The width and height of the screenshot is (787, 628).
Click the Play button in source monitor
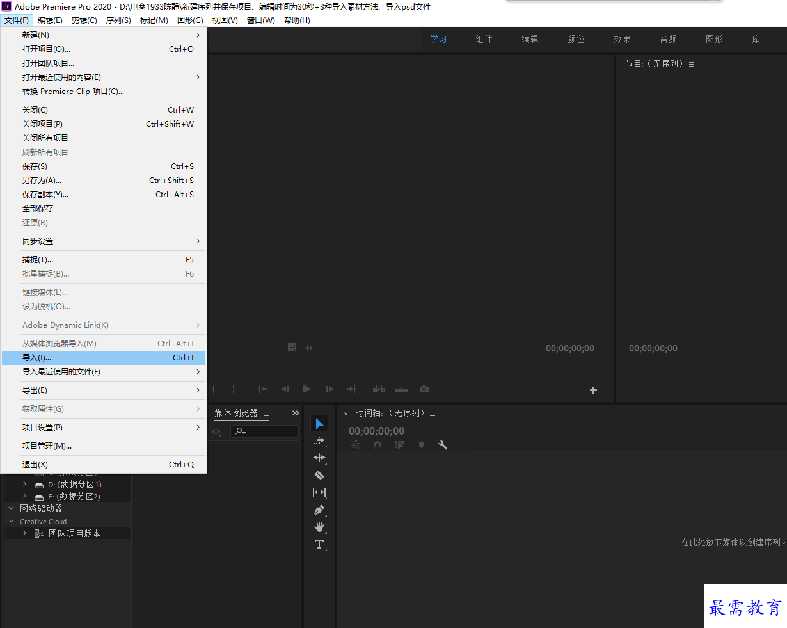pos(307,389)
